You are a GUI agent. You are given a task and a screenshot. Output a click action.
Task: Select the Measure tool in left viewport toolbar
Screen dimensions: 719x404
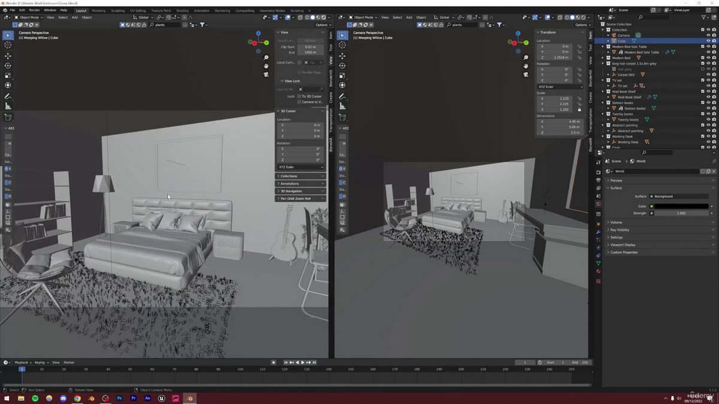[x=8, y=106]
